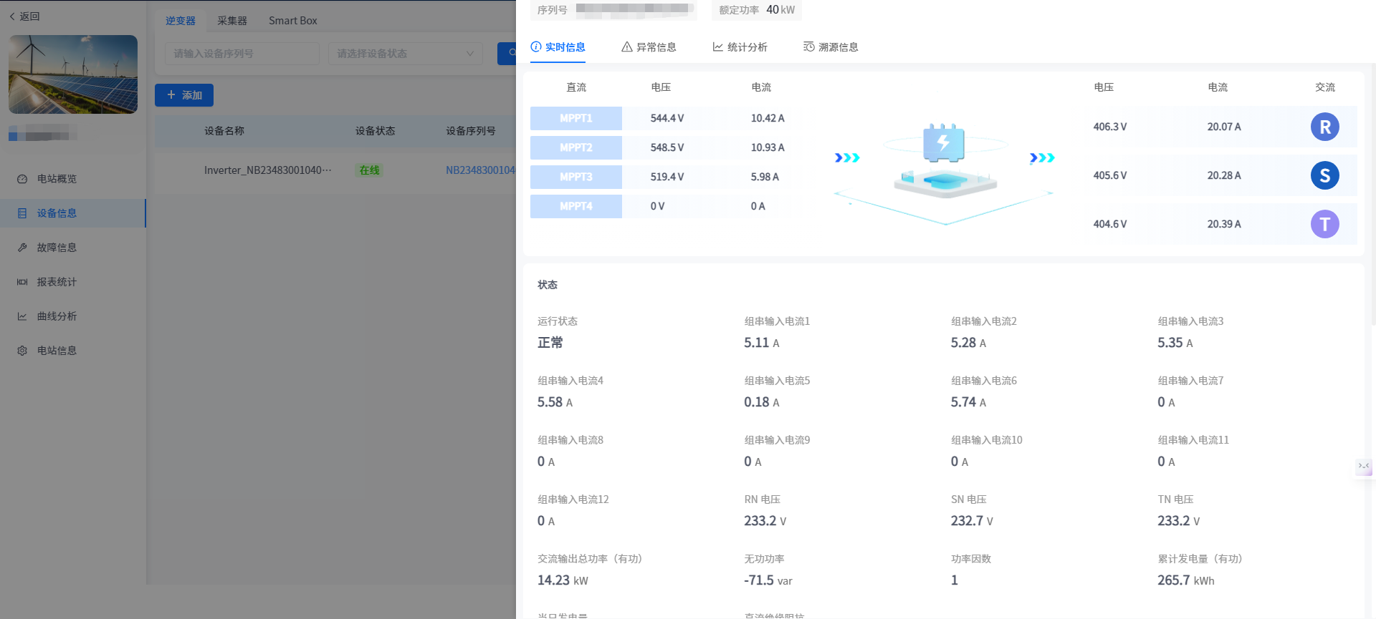
Task: Select the Smart Box tab
Action: tap(292, 21)
